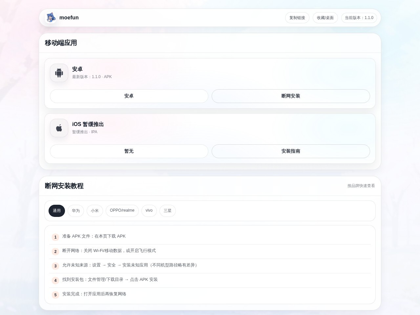Select the vivo brand option

(149, 211)
